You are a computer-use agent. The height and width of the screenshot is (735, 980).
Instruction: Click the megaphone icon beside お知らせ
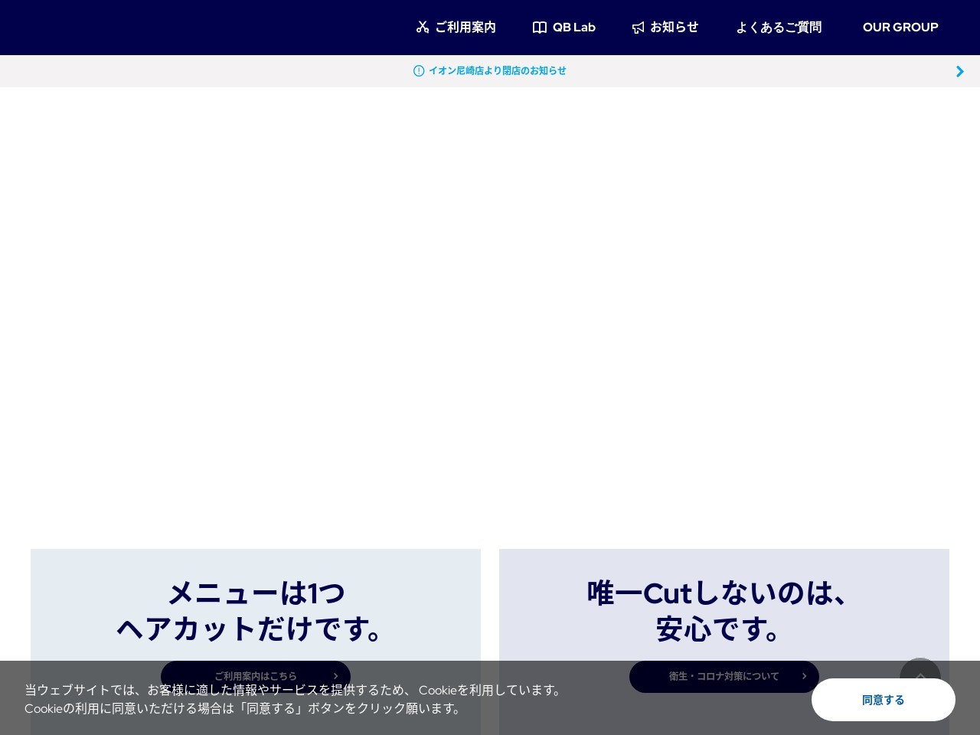click(639, 28)
